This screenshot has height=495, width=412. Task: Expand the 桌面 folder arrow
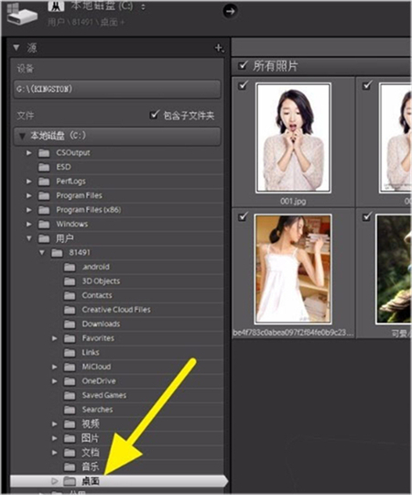54,481
